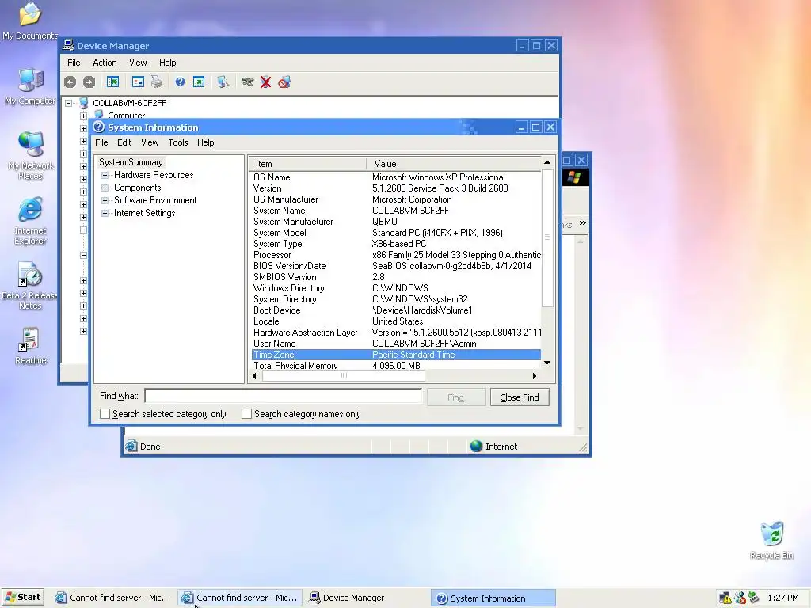
Task: Click the Windows logo throbber in Internet Explorer
Action: (574, 177)
